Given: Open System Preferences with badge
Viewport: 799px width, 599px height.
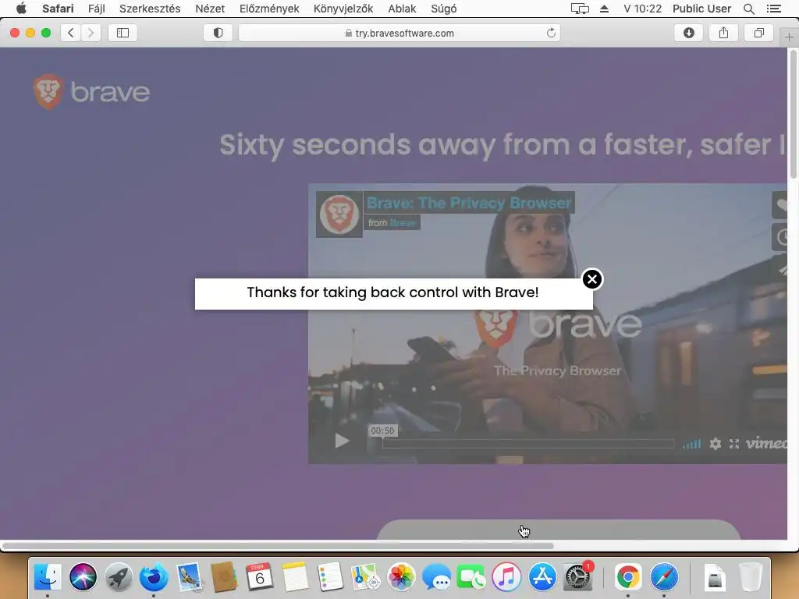Looking at the screenshot, I should tap(578, 577).
